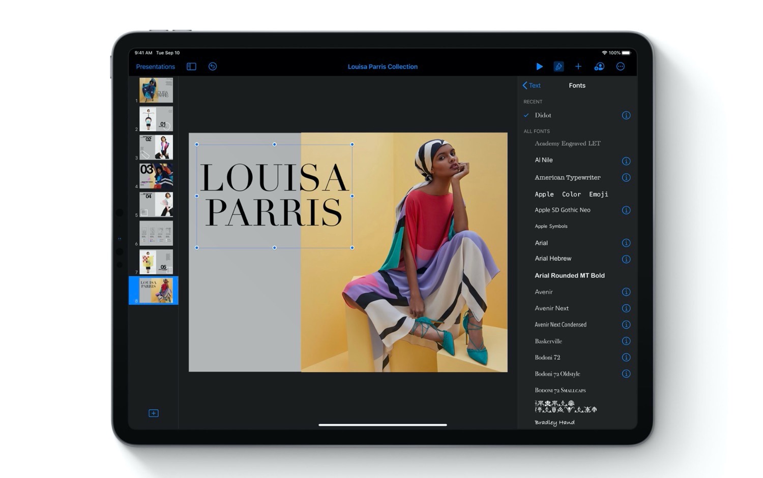
Task: Show info for Apple SD Gothic Neo
Action: 626,210
